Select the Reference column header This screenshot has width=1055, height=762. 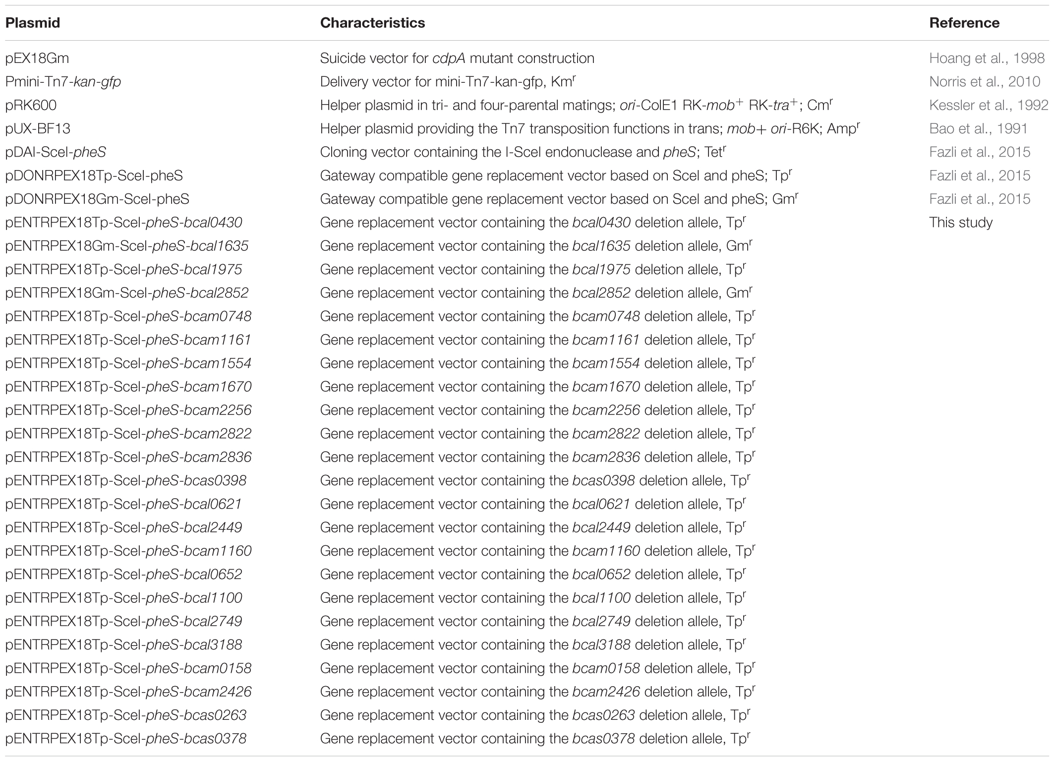pos(964,23)
